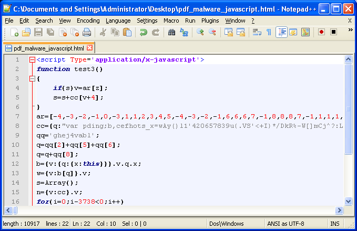Click the Print toolbar icon
The image size is (357, 231).
pyautogui.click(x=86, y=33)
